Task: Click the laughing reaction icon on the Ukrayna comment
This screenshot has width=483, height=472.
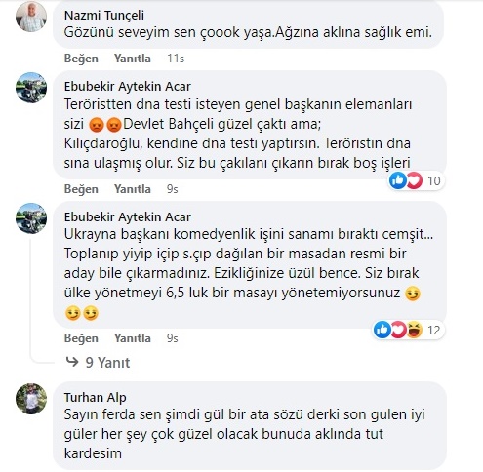Action: pyautogui.click(x=415, y=330)
